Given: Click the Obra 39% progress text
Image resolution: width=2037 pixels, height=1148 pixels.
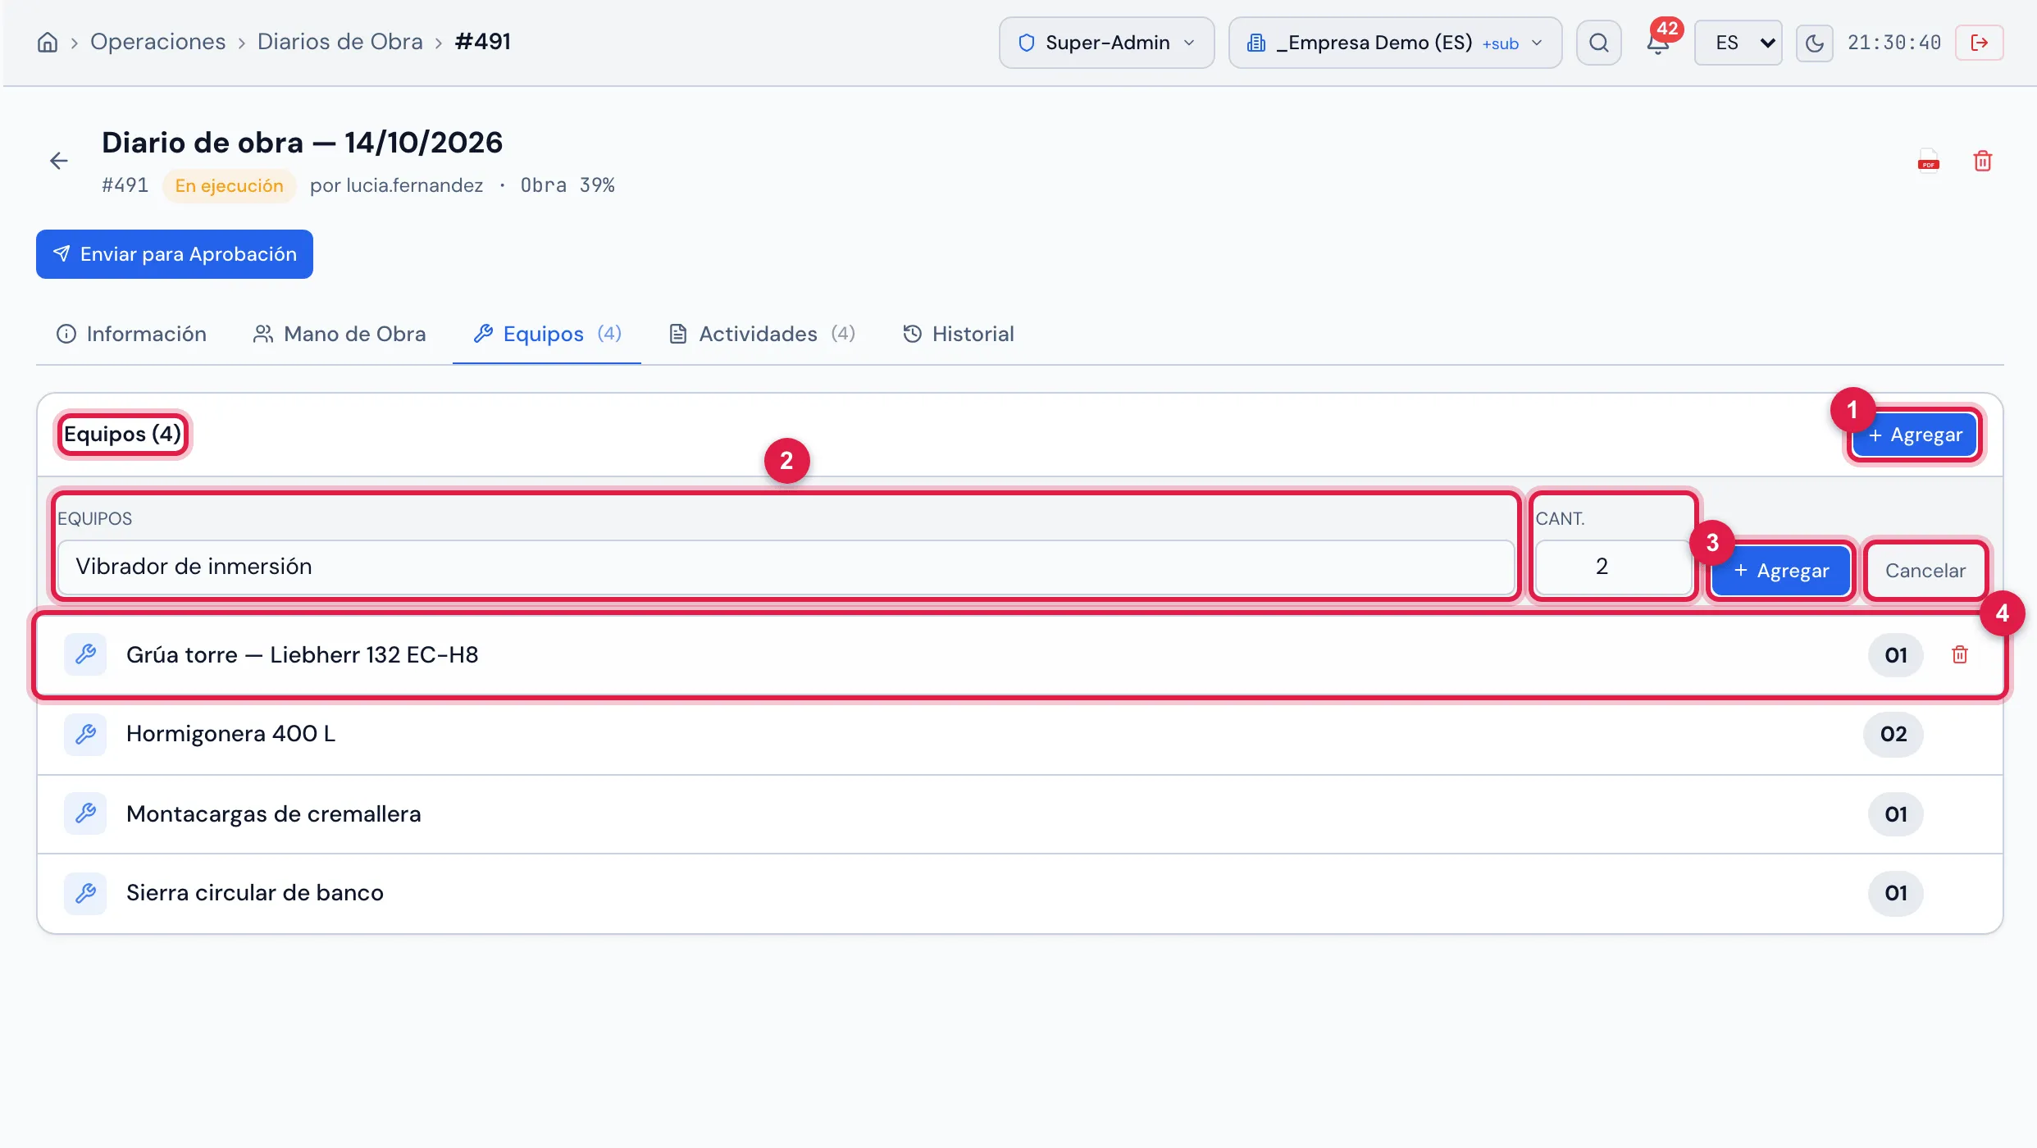Looking at the screenshot, I should tap(567, 185).
